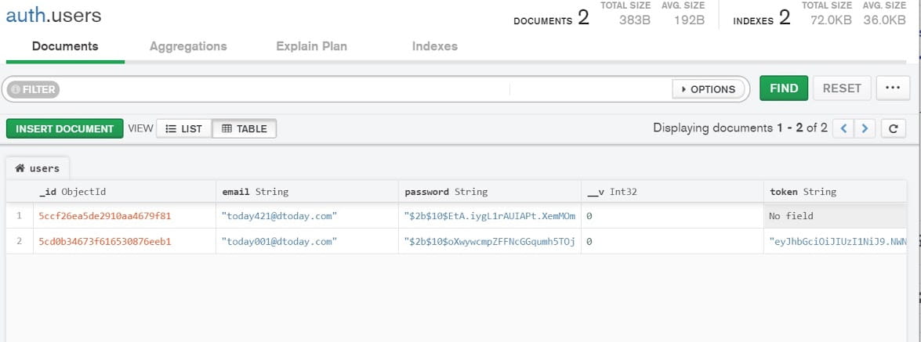
Task: Switch view to TABLE
Action: pyautogui.click(x=245, y=128)
